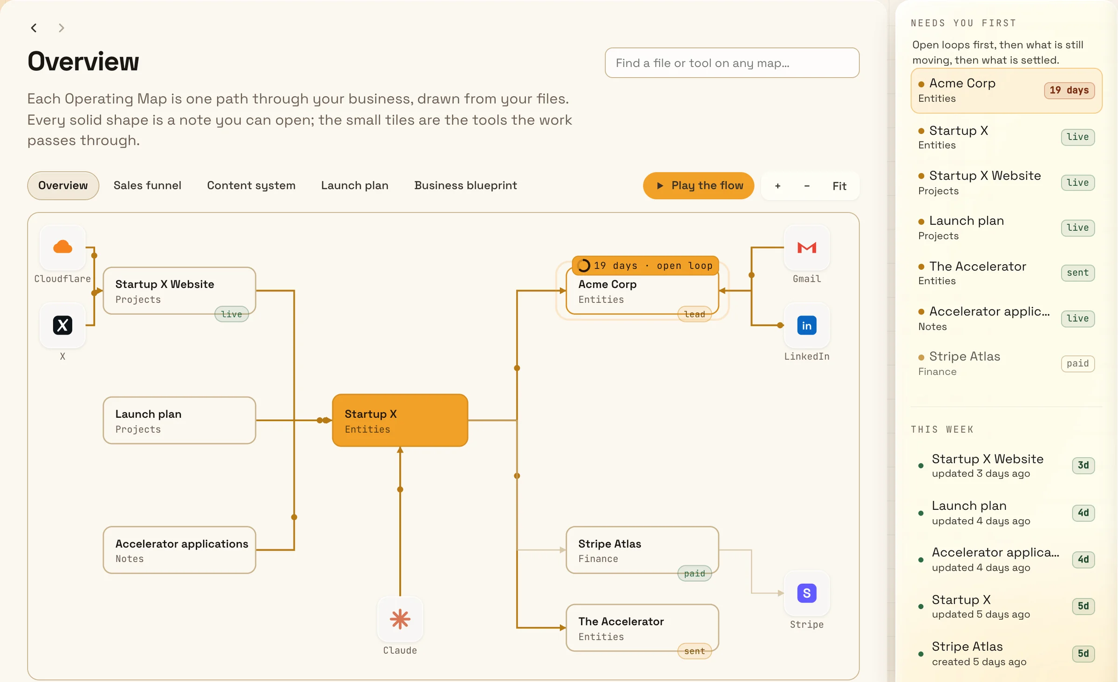
Task: Click the 5d badge beside Stripe Atlas
Action: coord(1083,654)
